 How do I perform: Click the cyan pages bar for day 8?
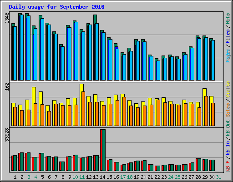click(63, 63)
